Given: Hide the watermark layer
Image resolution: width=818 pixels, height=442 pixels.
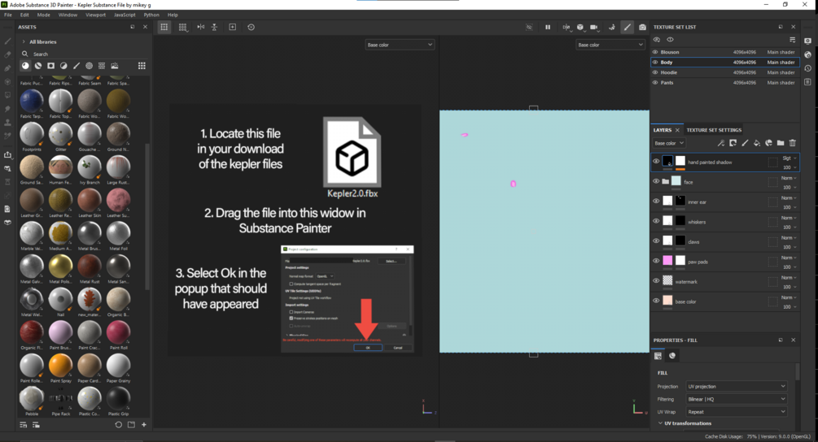Looking at the screenshot, I should coord(656,281).
